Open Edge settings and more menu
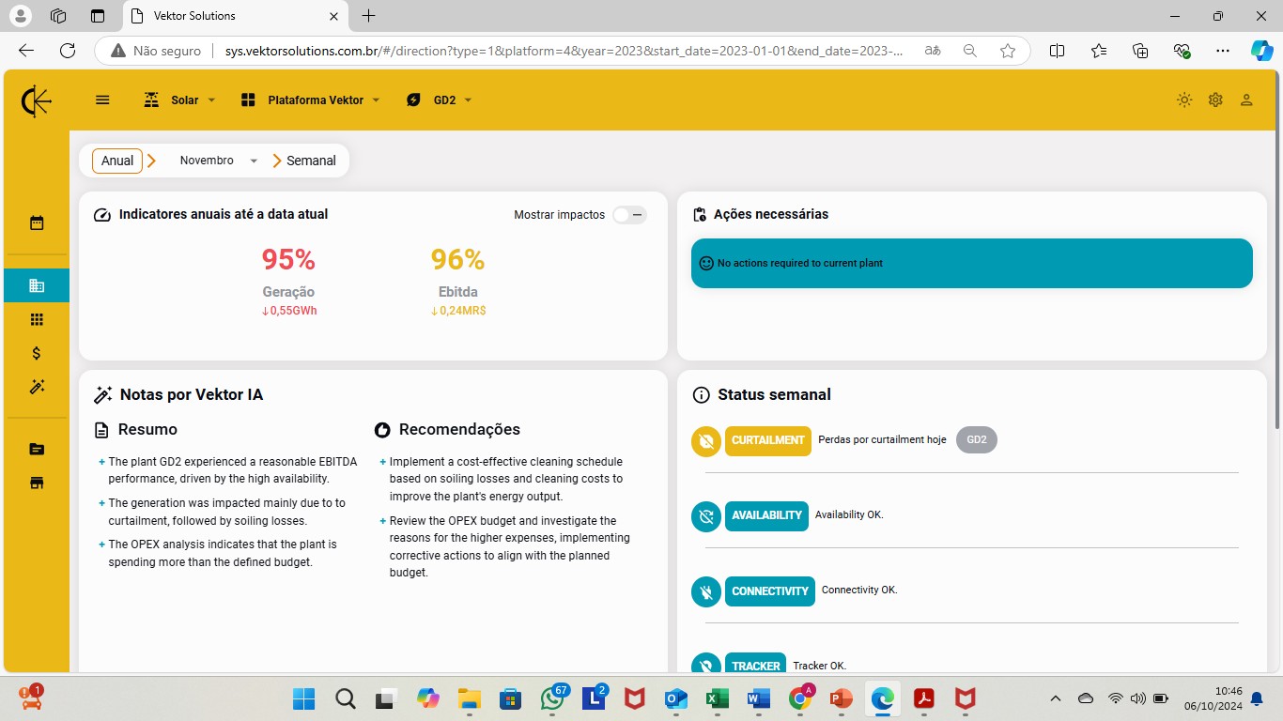Image resolution: width=1283 pixels, height=721 pixels. point(1222,51)
